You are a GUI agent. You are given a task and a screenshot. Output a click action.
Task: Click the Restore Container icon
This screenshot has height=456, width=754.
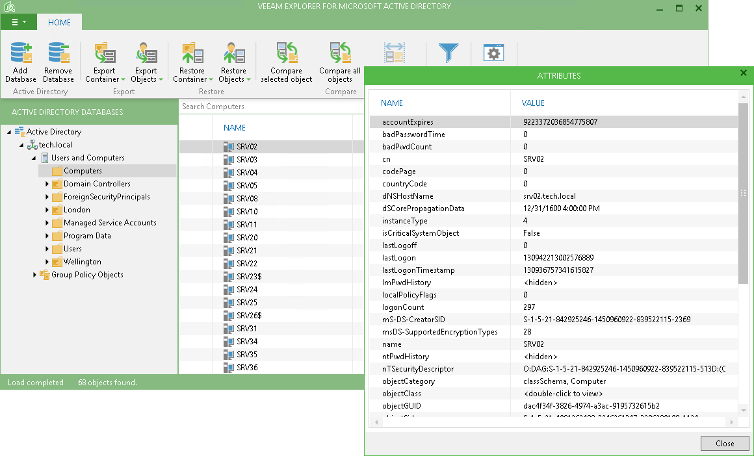192,53
